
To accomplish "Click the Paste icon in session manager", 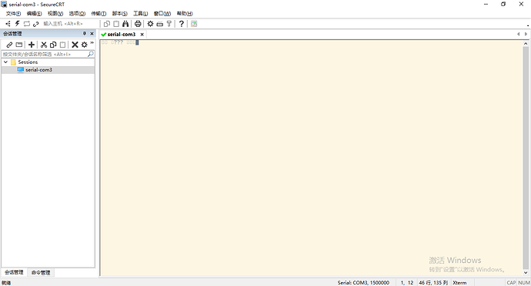I will [x=62, y=45].
